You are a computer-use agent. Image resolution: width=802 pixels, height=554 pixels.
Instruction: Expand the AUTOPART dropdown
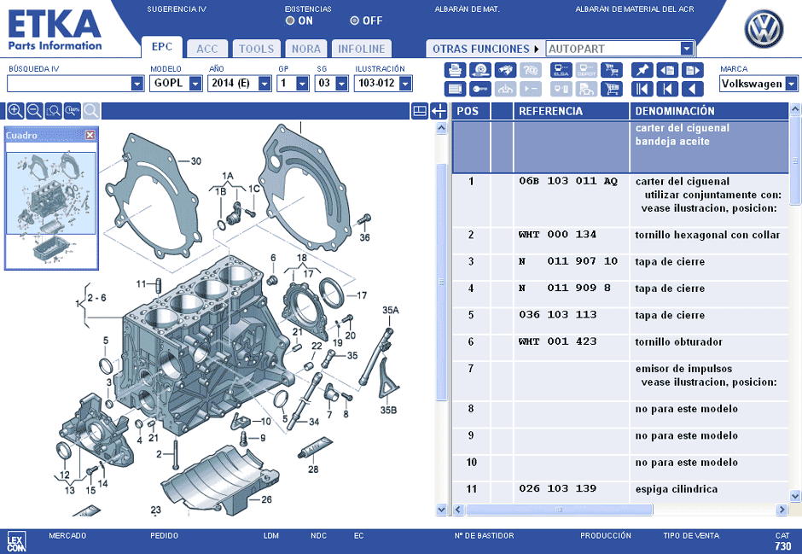tap(687, 49)
